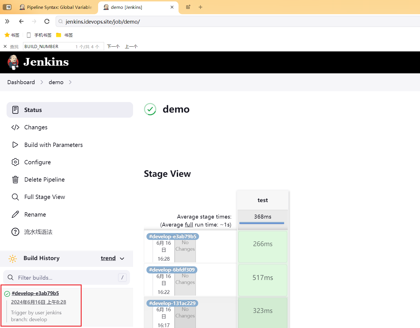This screenshot has height=328, width=420.
Task: Focus the Filter builds search field
Action: tap(67, 278)
